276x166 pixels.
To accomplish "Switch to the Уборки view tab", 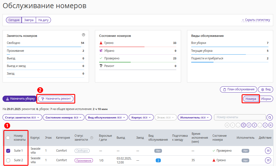I will coord(266,99).
